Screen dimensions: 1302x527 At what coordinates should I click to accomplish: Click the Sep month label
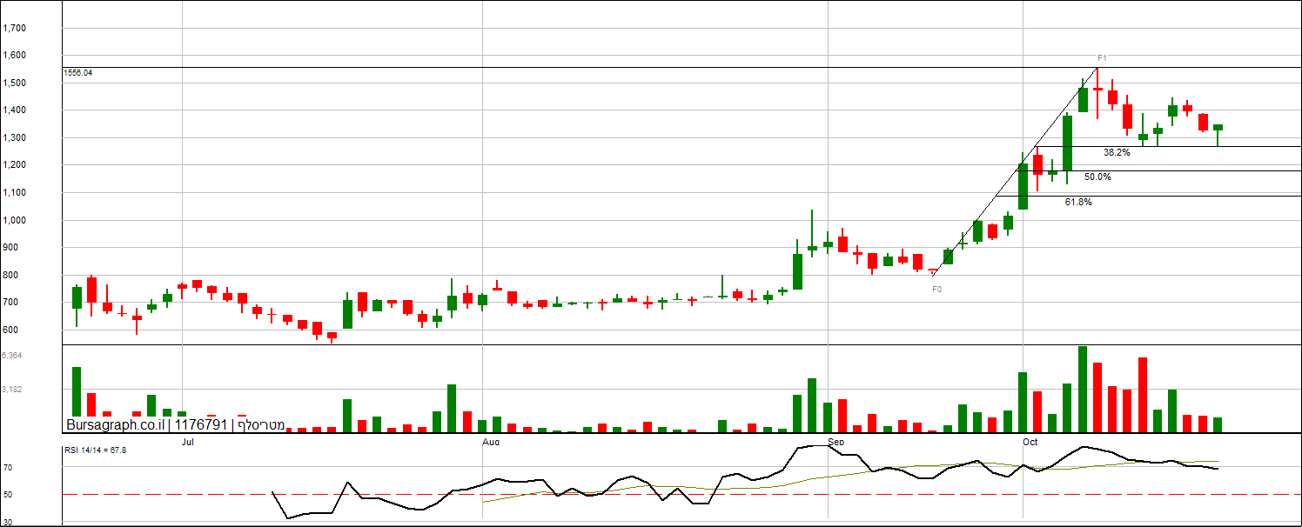(x=837, y=442)
